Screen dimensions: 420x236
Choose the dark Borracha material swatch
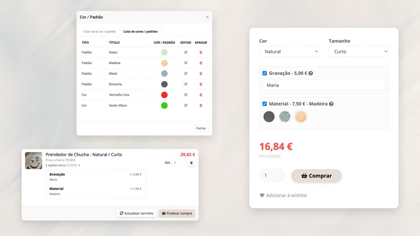point(269,117)
